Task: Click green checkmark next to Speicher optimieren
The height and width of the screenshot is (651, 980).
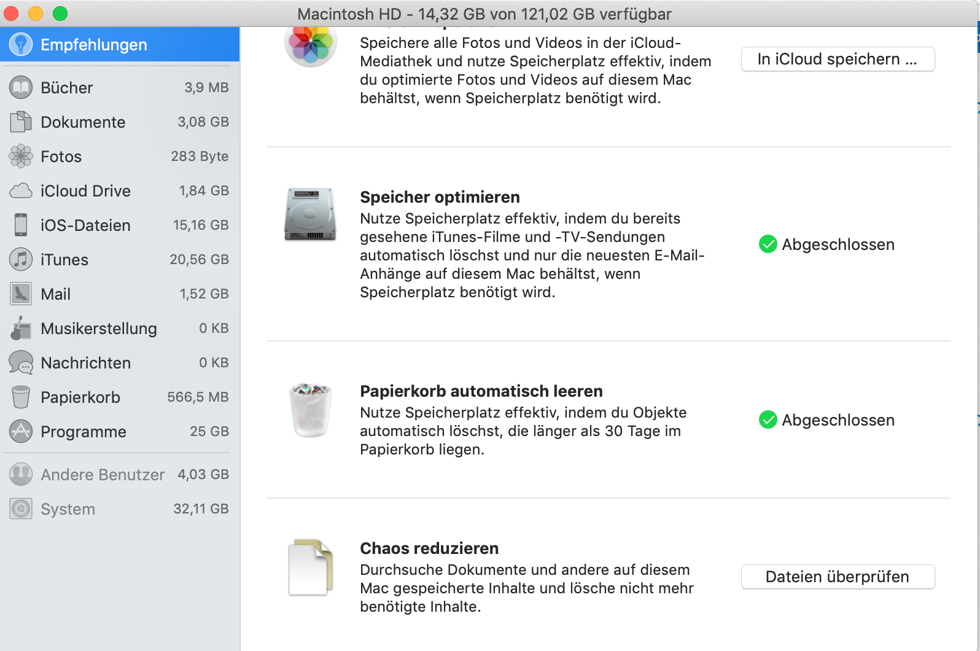Action: pos(768,244)
